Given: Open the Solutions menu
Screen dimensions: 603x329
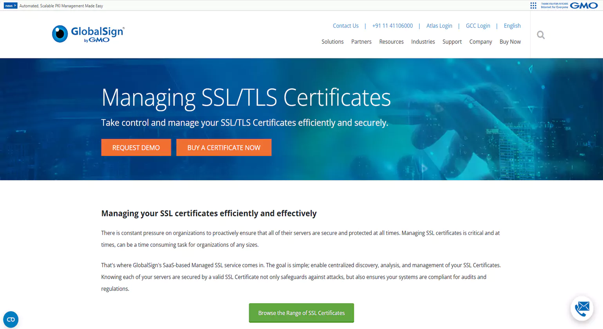Looking at the screenshot, I should click(332, 42).
